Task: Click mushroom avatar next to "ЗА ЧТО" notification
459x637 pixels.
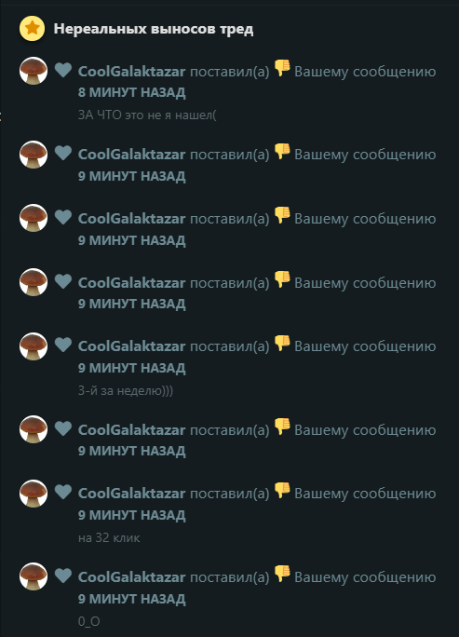Action: point(34,71)
